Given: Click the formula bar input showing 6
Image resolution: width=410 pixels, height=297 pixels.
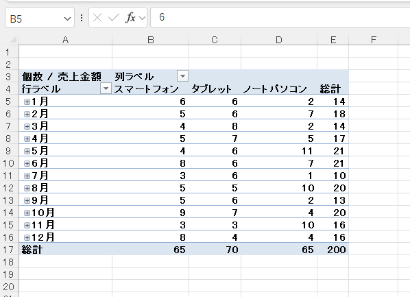Looking at the screenshot, I should 280,18.
